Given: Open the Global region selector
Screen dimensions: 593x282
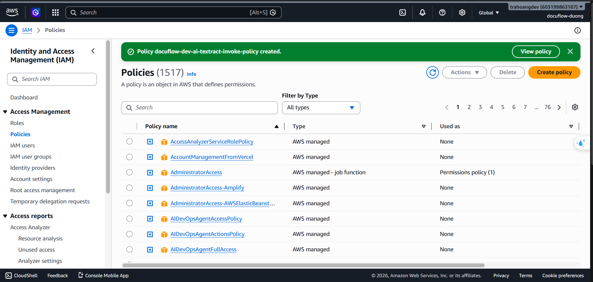Looking at the screenshot, I should pyautogui.click(x=489, y=13).
